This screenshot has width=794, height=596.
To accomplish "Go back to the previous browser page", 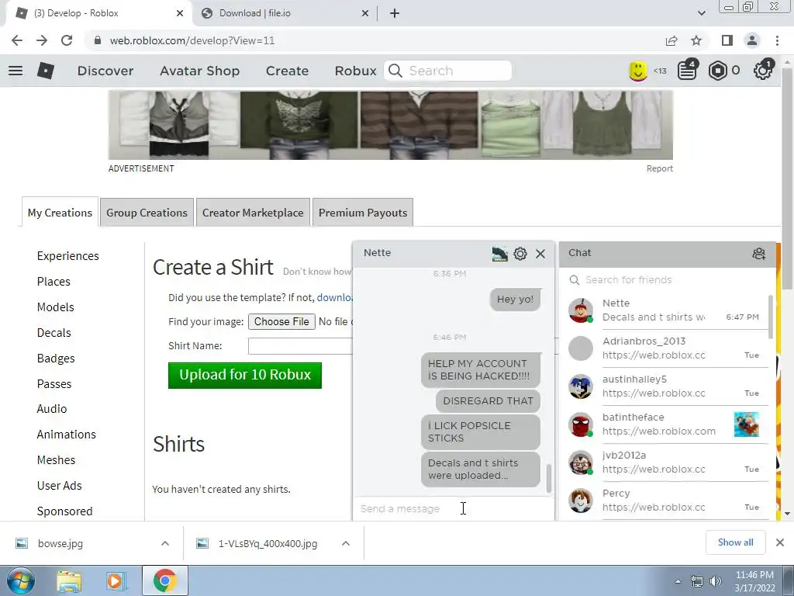I will pyautogui.click(x=17, y=40).
